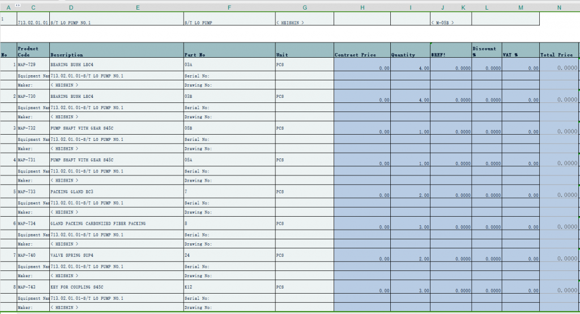This screenshot has width=580, height=314.
Task: Select column H header
Action: 362,7
